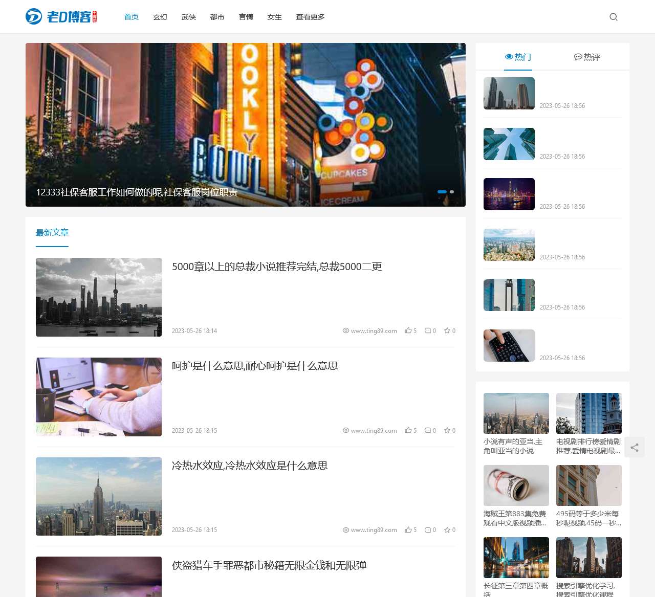Image resolution: width=655 pixels, height=597 pixels.
Task: Open the aerial city view hot-list thumbnail
Action: 509,245
